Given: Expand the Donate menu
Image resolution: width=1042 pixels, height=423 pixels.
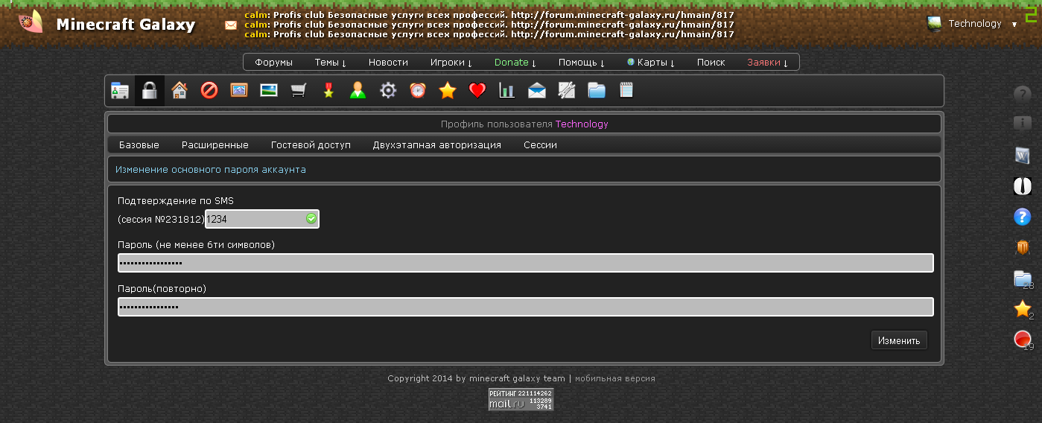Looking at the screenshot, I should pyautogui.click(x=515, y=63).
